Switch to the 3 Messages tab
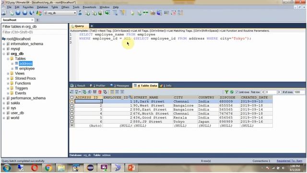Image resolution: width=307 pixels, height=173 pixels. [x=119, y=86]
